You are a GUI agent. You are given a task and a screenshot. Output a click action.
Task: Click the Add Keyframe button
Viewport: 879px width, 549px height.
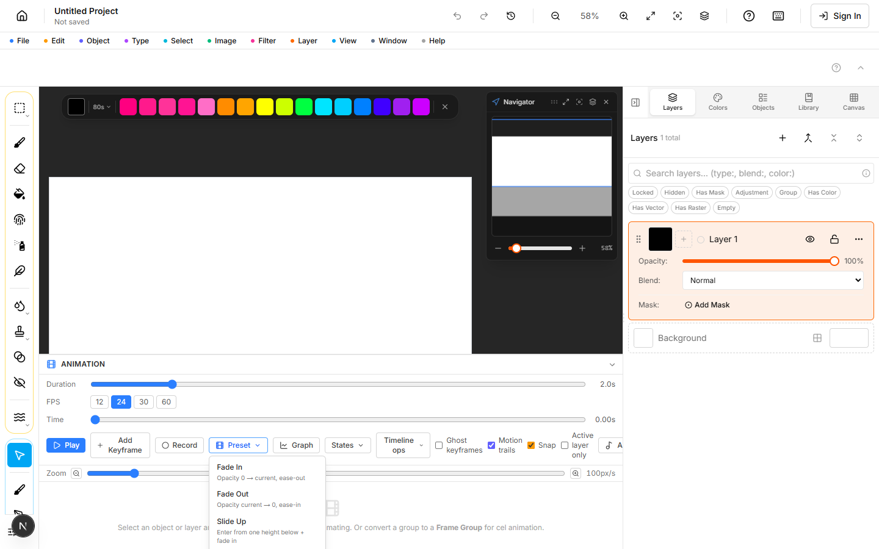point(120,445)
